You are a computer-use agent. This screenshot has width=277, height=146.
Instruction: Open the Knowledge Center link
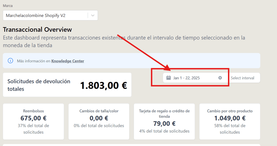pyautogui.click(x=68, y=61)
